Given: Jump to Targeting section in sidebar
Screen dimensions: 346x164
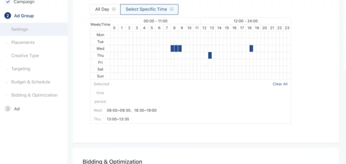Looking at the screenshot, I should point(20,68).
